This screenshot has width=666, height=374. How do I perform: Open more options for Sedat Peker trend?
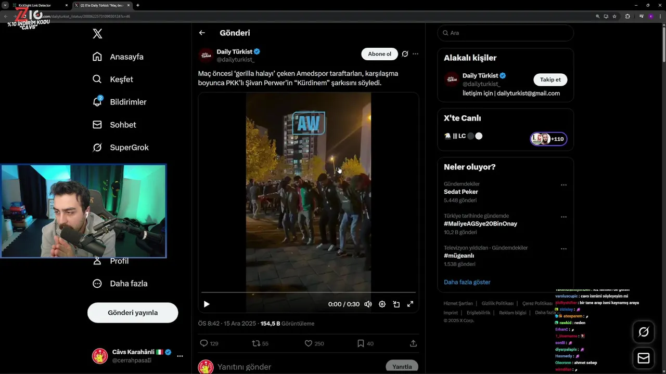coord(563,185)
